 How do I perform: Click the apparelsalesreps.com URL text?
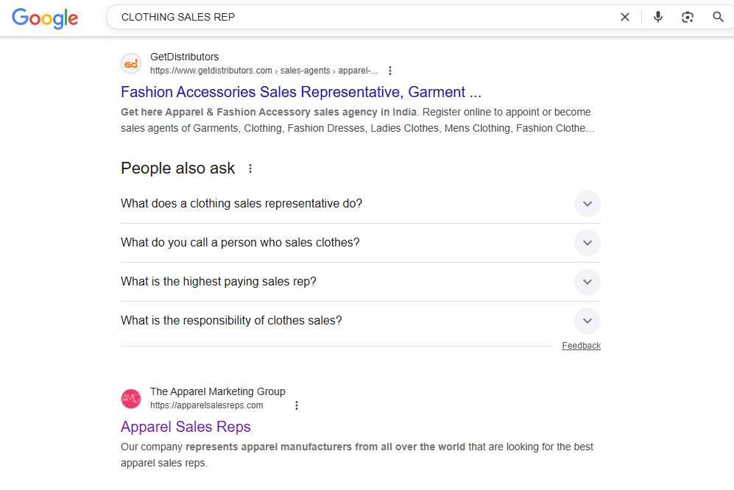click(206, 405)
